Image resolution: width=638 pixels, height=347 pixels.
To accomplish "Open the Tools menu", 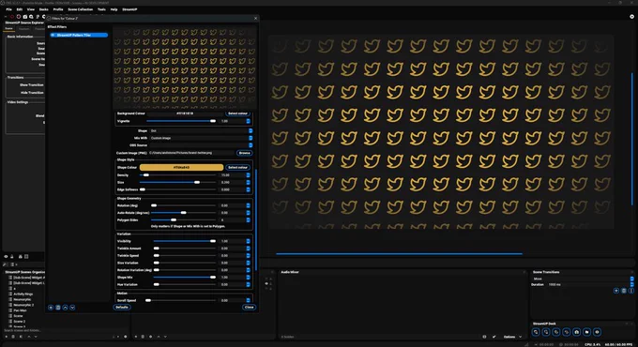I will coord(101,9).
